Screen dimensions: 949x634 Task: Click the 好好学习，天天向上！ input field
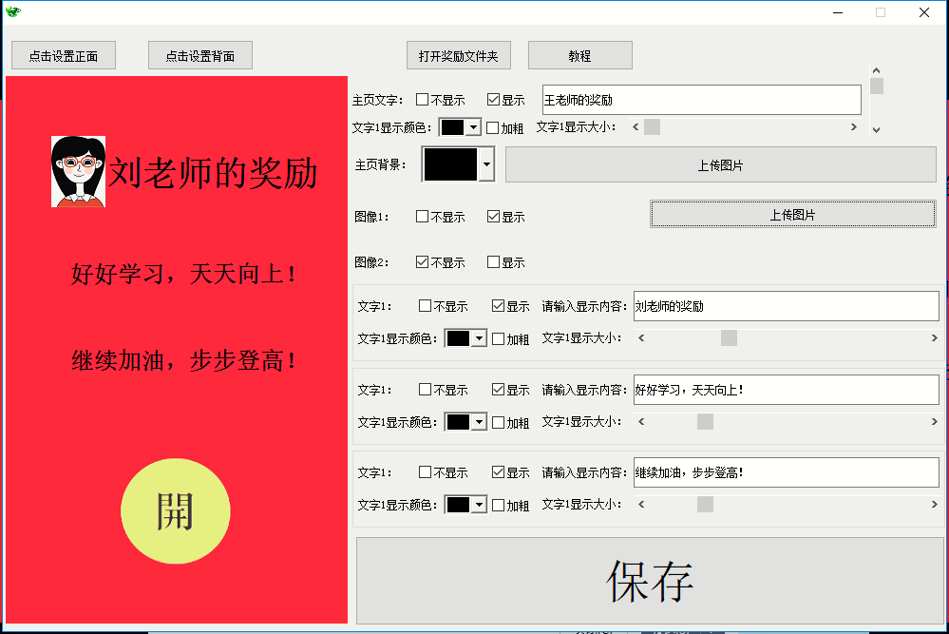point(787,390)
